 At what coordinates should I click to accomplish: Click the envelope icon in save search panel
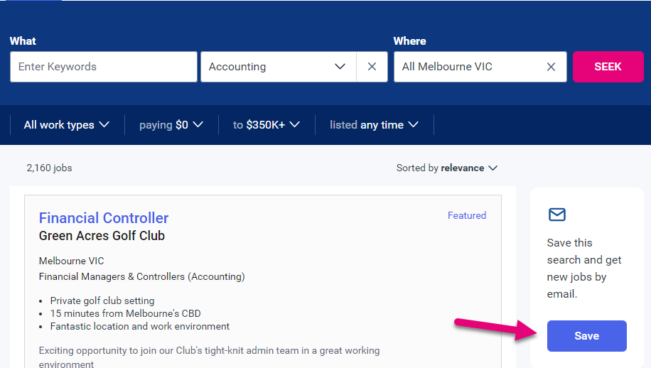(x=557, y=215)
